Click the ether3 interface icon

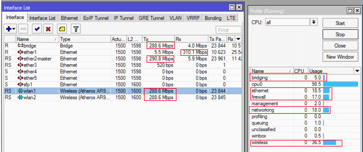(20, 65)
